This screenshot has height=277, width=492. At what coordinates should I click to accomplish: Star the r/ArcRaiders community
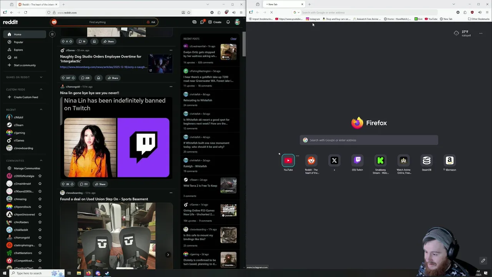tap(40, 222)
